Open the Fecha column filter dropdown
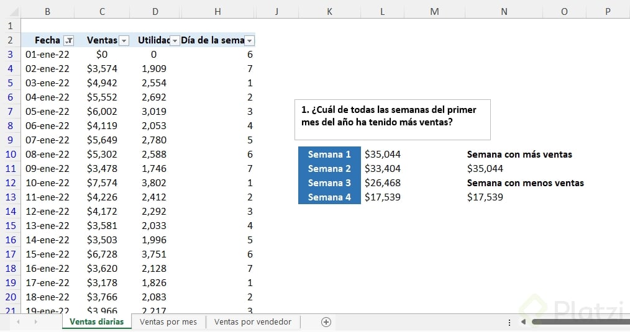Screen dimensions: 630x332 [x=69, y=40]
